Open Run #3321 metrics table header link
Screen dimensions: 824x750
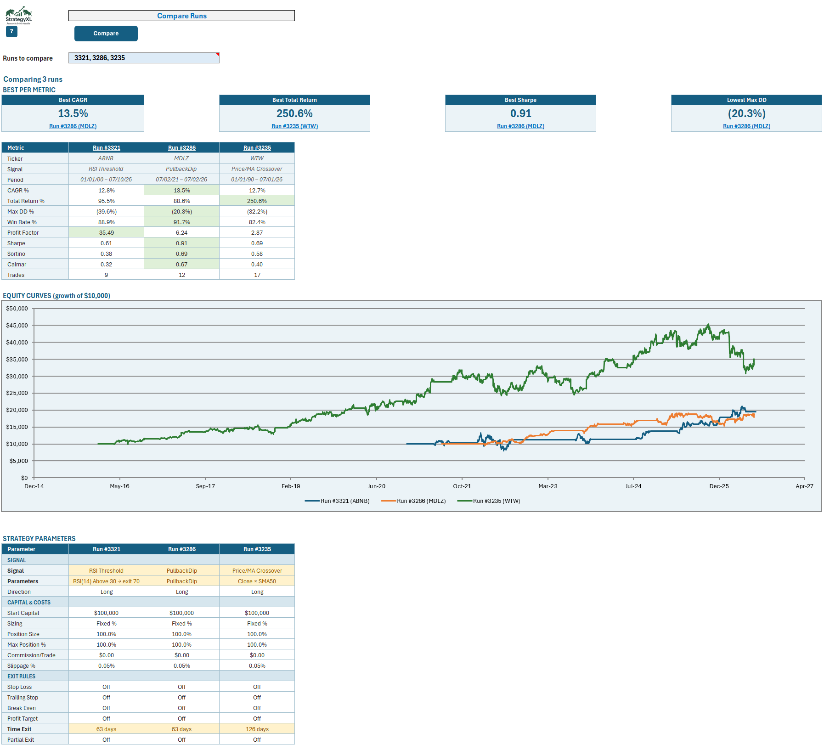(x=107, y=148)
